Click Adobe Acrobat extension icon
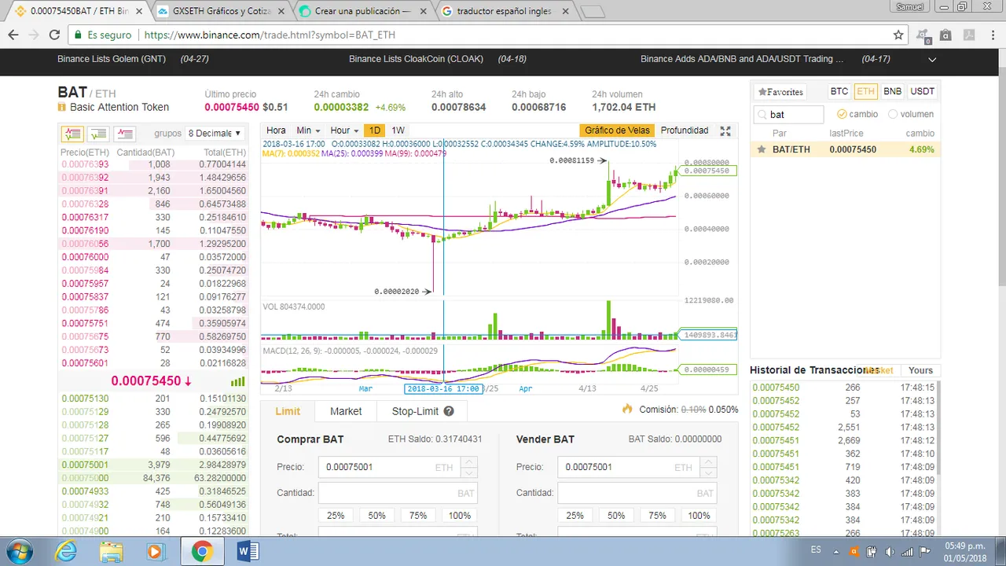1006x566 pixels. (x=968, y=35)
